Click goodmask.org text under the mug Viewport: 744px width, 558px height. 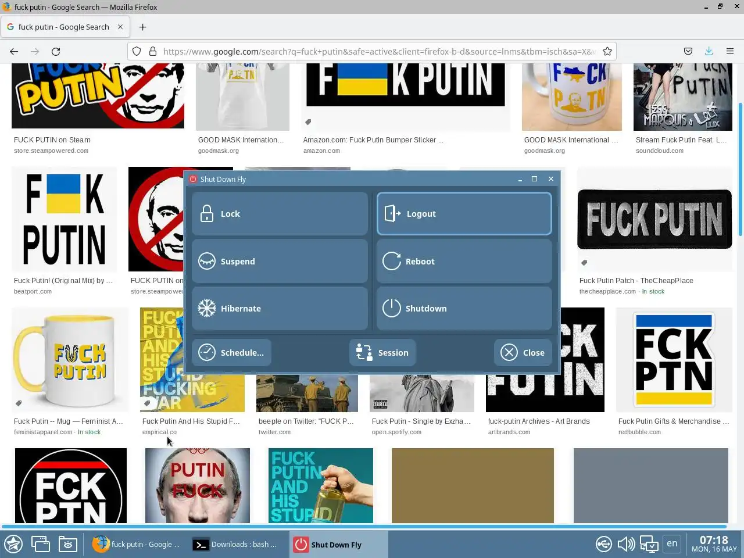pyautogui.click(x=545, y=151)
